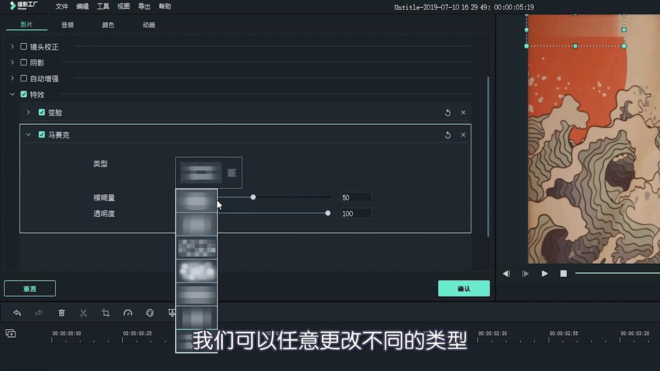Click the undo arrow in timeline toolbar
Screen dimensions: 660x371
17,313
